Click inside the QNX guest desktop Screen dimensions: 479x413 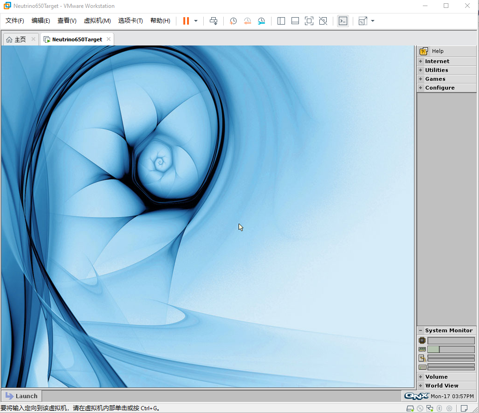208,216
